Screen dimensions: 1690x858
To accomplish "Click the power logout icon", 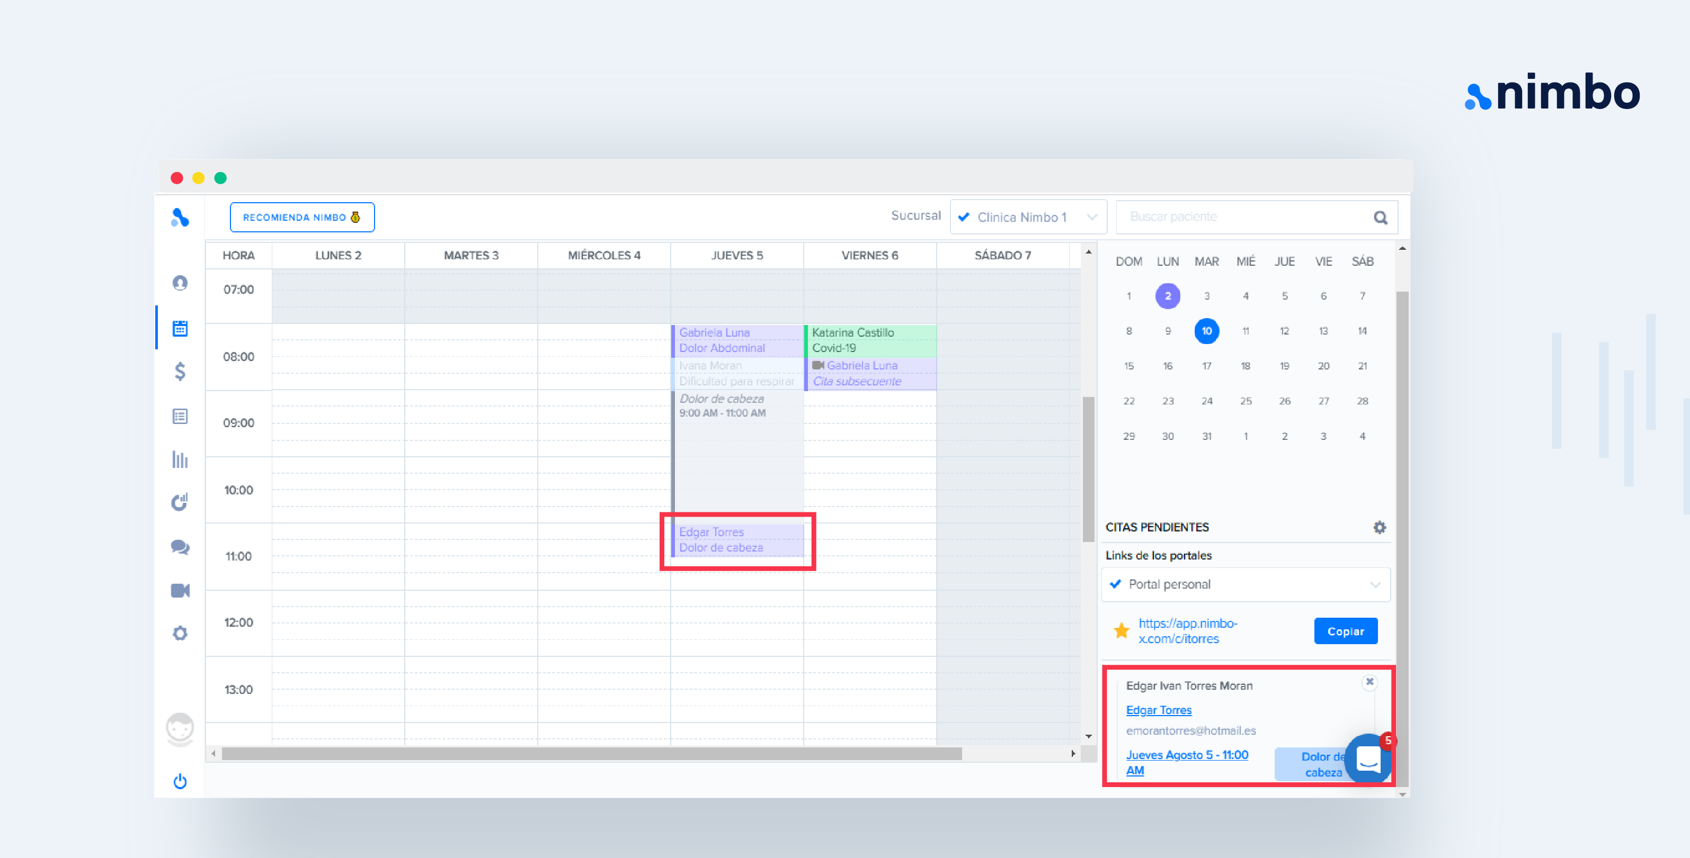I will [180, 781].
